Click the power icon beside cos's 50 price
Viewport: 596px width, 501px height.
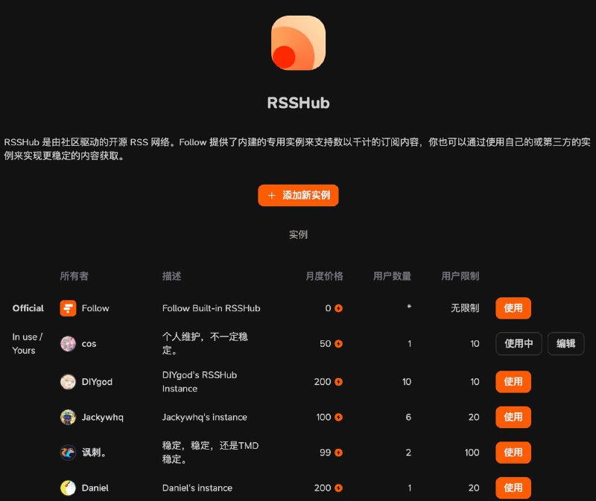click(339, 344)
